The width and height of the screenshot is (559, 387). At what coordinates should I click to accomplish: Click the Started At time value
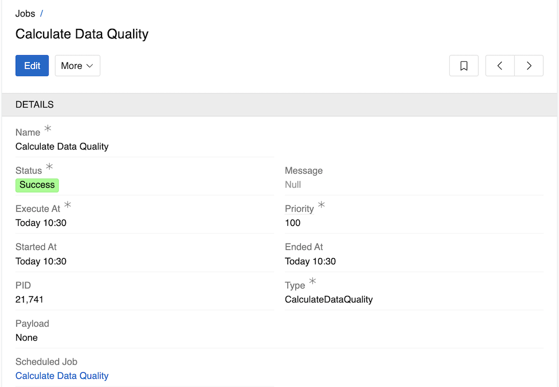[x=41, y=261]
